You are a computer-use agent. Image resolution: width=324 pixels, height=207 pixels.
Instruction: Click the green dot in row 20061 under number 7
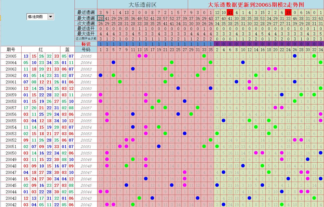[x=120, y=82]
